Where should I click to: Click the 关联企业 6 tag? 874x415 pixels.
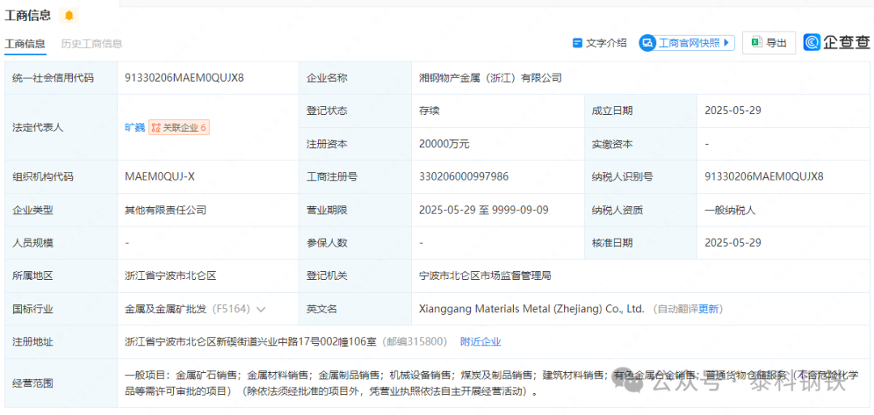[179, 128]
